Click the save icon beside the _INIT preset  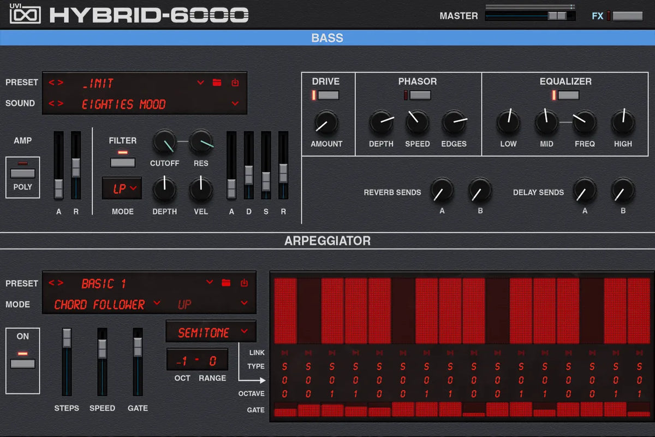(x=235, y=82)
